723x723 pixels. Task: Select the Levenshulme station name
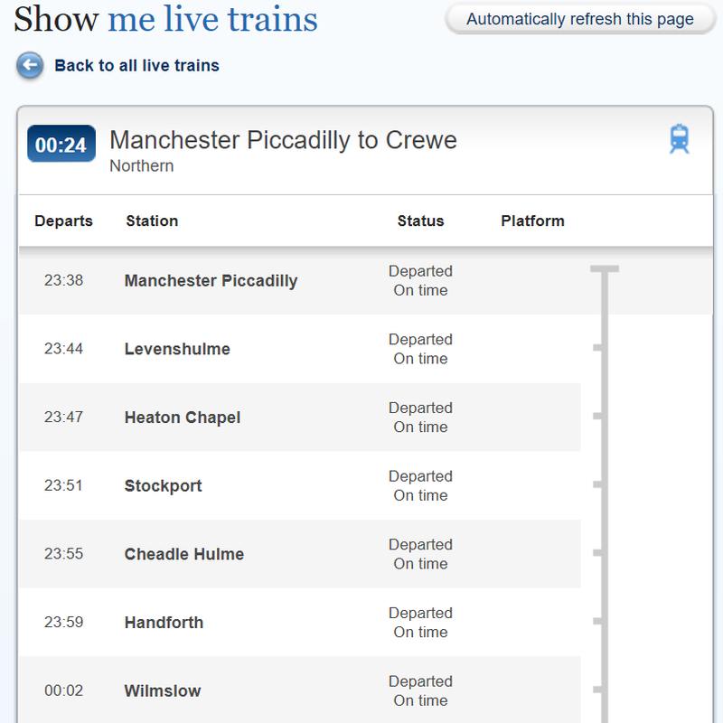tap(177, 349)
